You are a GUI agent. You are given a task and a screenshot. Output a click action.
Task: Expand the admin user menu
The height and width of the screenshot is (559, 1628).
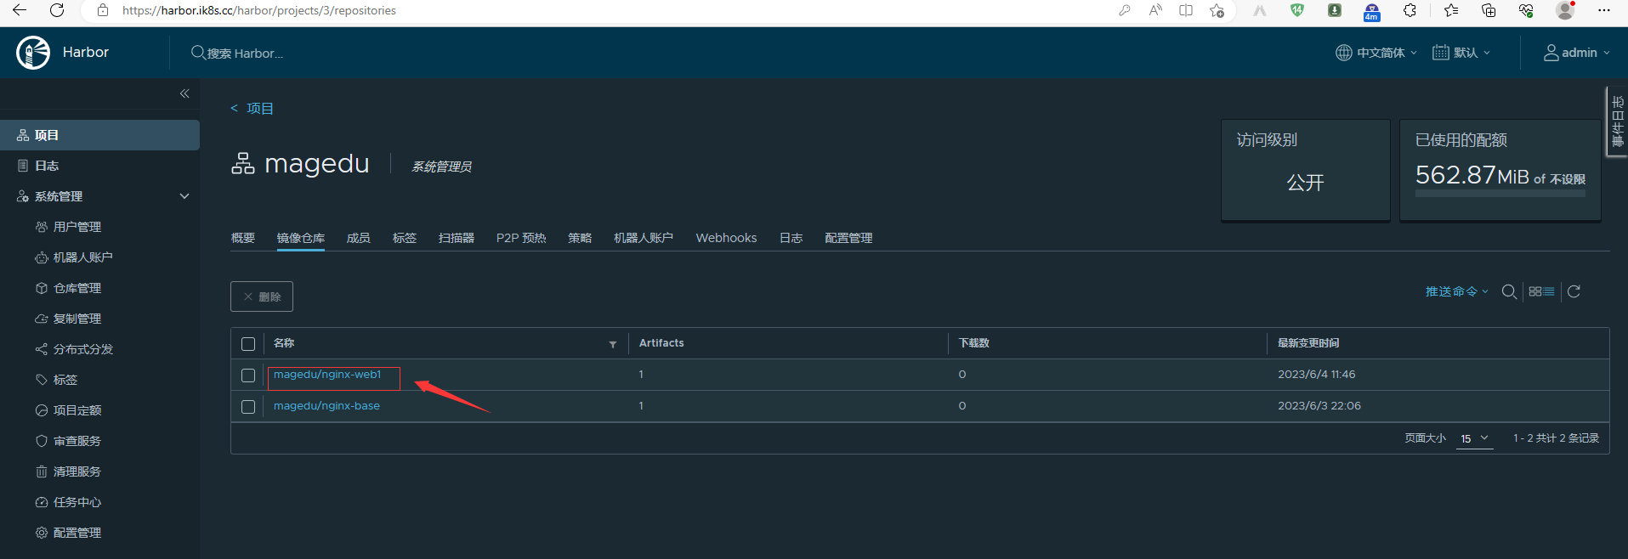tap(1577, 53)
